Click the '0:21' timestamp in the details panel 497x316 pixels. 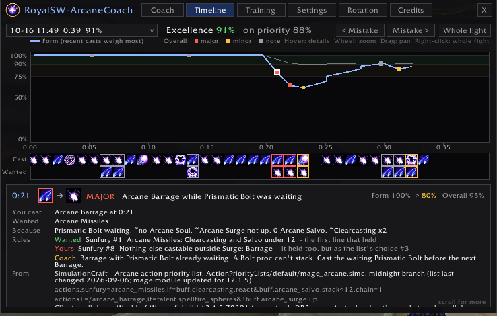21,196
